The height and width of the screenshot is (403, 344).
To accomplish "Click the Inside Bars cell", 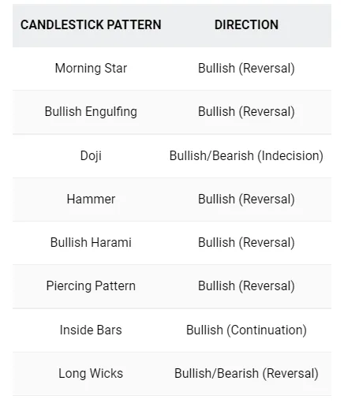I will [91, 330].
